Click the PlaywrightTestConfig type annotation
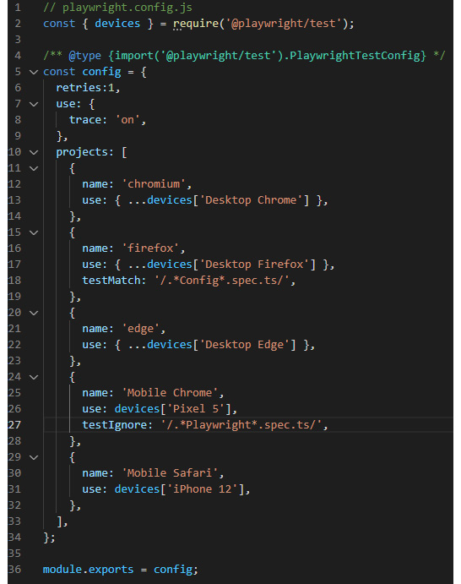 [357, 56]
